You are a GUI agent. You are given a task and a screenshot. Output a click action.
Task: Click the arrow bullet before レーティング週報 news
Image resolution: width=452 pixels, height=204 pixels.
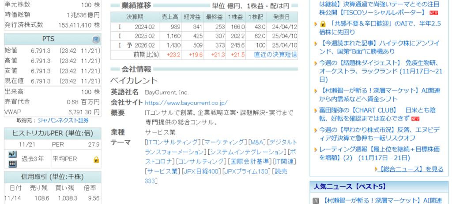coord(316,149)
